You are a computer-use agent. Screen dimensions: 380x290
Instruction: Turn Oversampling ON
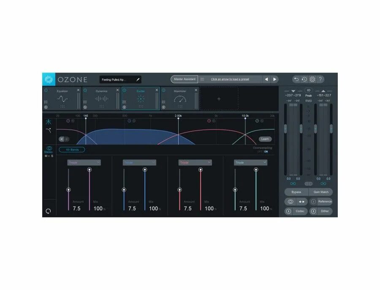click(266, 152)
